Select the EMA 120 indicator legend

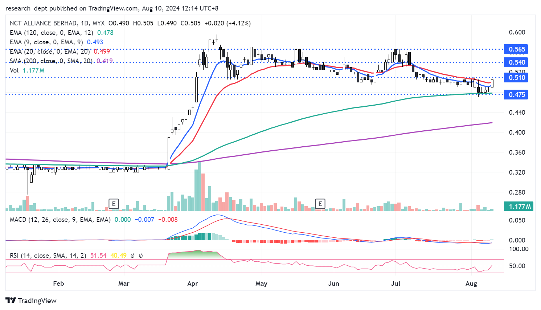pos(51,33)
